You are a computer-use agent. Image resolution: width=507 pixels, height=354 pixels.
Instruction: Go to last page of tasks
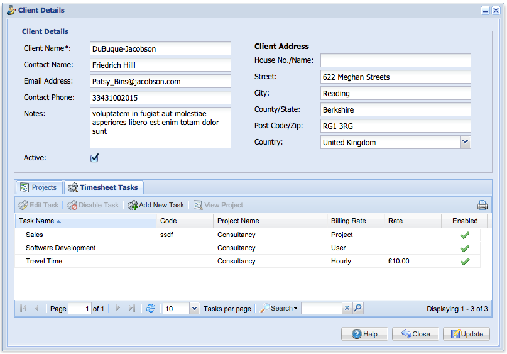pos(131,308)
